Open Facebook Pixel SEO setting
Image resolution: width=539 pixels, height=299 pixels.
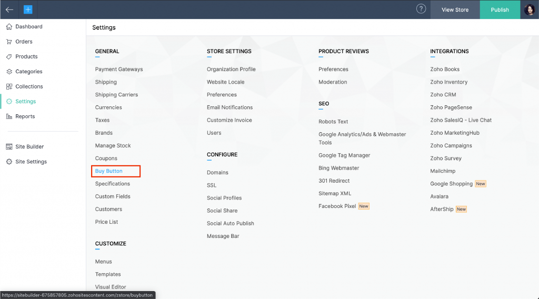337,206
